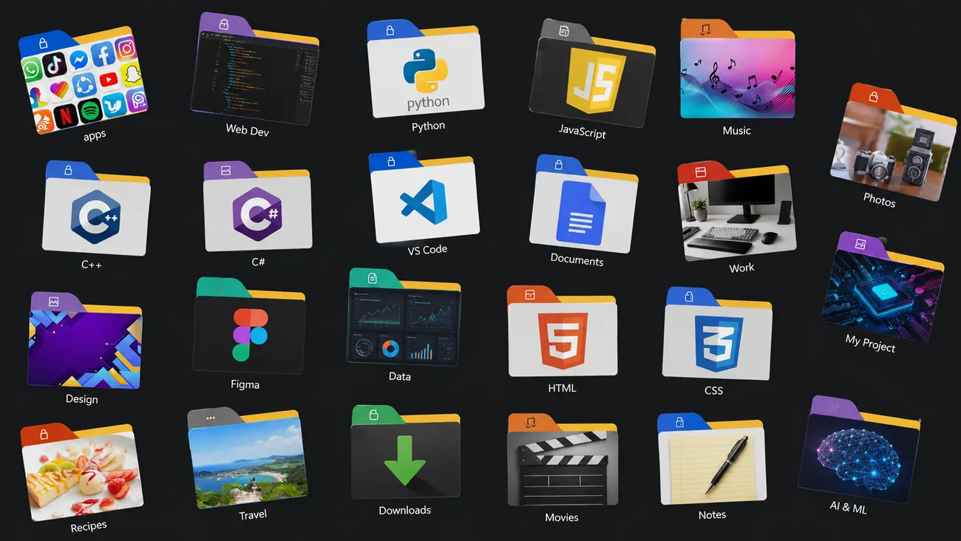Highlight the "Movies" folder label

pos(562,517)
